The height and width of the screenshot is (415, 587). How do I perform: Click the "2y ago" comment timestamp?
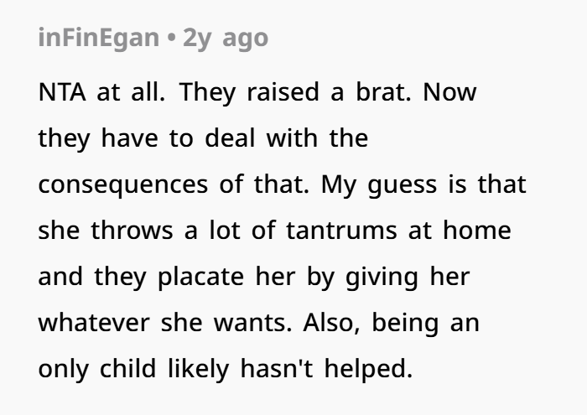226,39
